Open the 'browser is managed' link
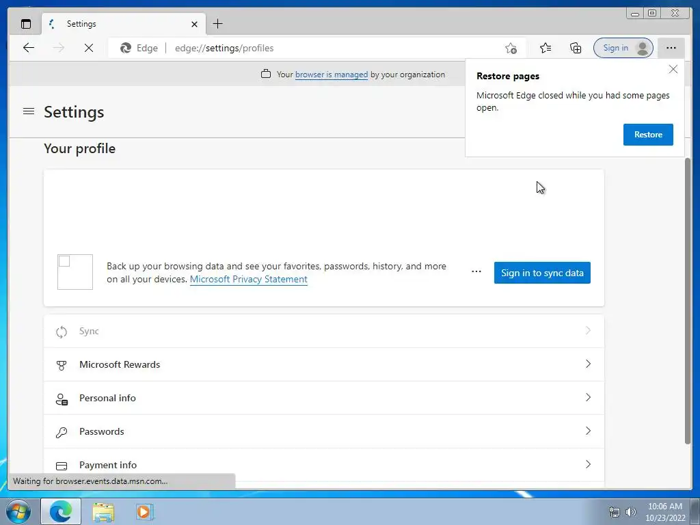The width and height of the screenshot is (700, 525). click(332, 75)
